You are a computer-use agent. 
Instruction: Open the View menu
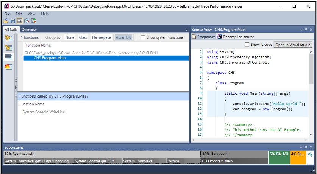[x=31, y=14]
